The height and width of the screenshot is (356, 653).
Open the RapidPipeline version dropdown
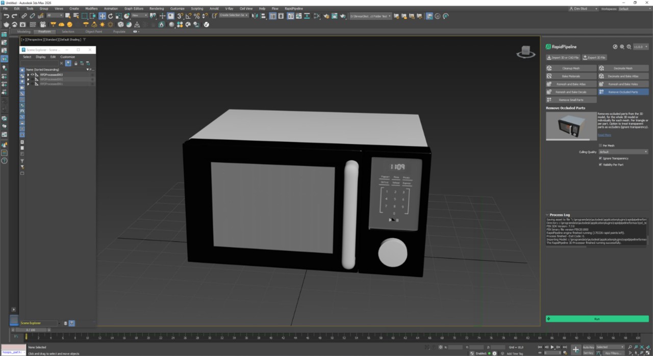(x=641, y=46)
